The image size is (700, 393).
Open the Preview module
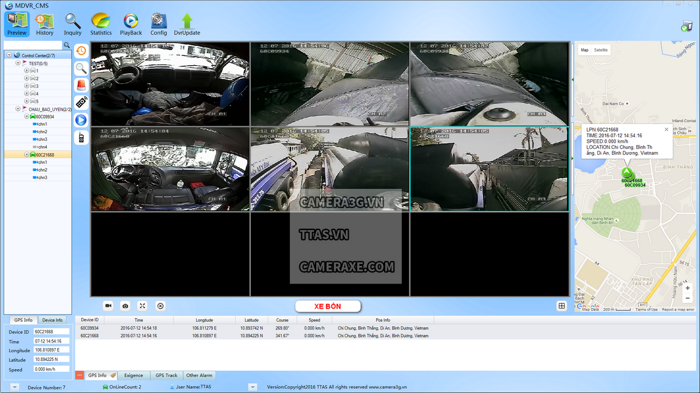[x=17, y=24]
